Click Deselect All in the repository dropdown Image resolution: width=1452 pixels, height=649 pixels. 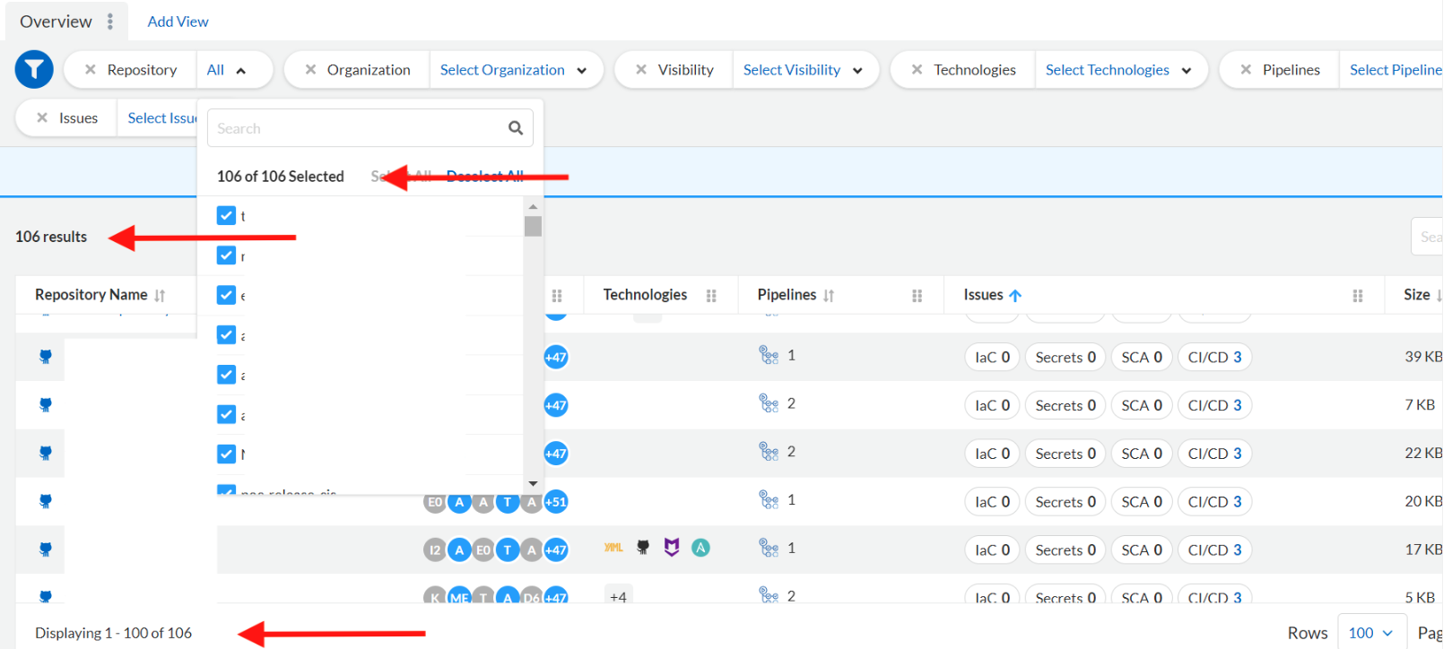(x=484, y=177)
